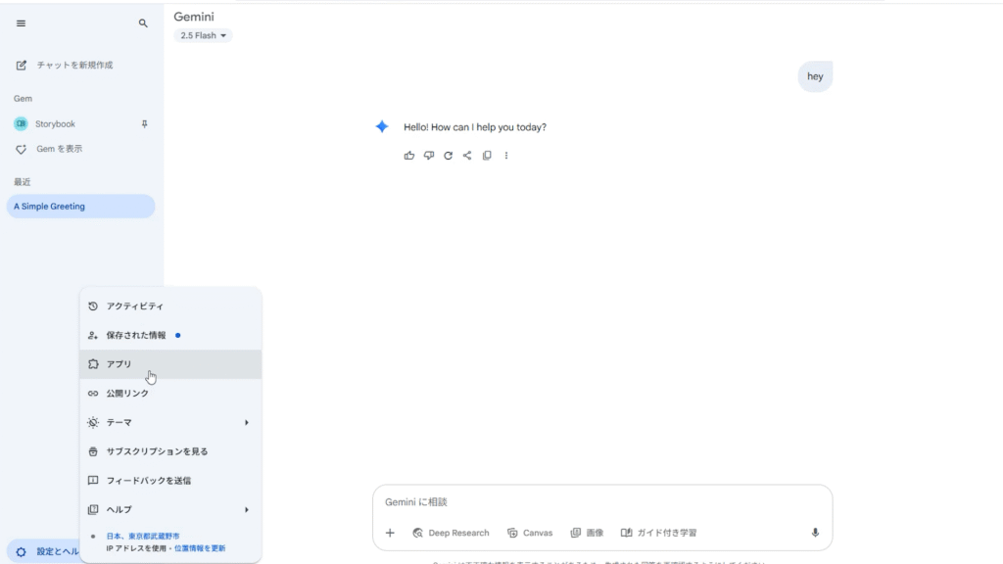The image size is (1003, 564).
Task: Start voice input with microphone icon
Action: (815, 533)
